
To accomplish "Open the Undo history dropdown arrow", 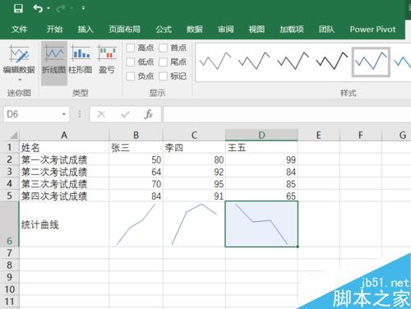I will (x=48, y=8).
